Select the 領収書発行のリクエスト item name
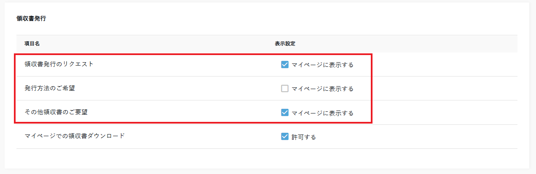 (59, 64)
